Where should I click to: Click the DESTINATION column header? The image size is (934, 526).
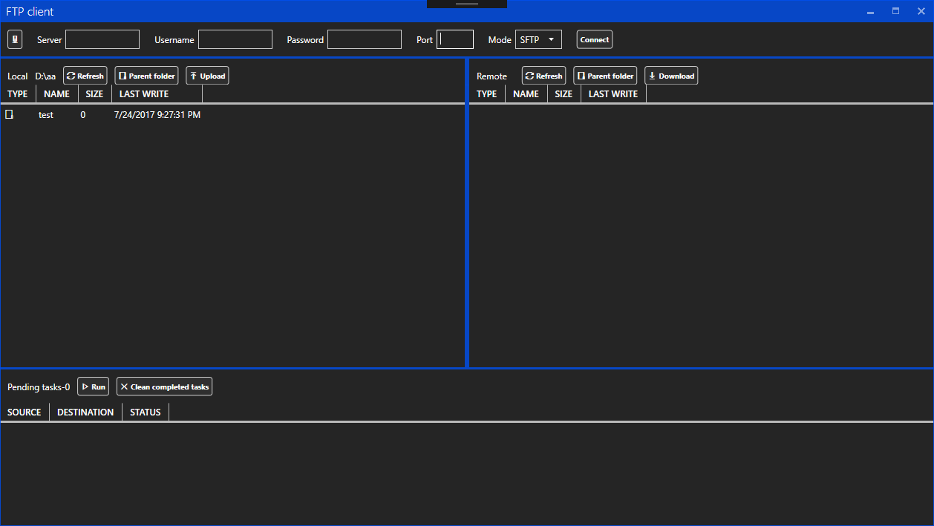point(85,412)
